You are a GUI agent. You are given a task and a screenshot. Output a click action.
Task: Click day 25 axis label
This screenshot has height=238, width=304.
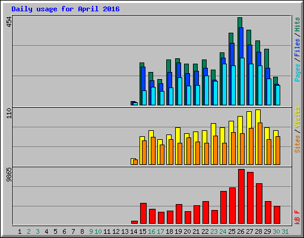pos(232,231)
